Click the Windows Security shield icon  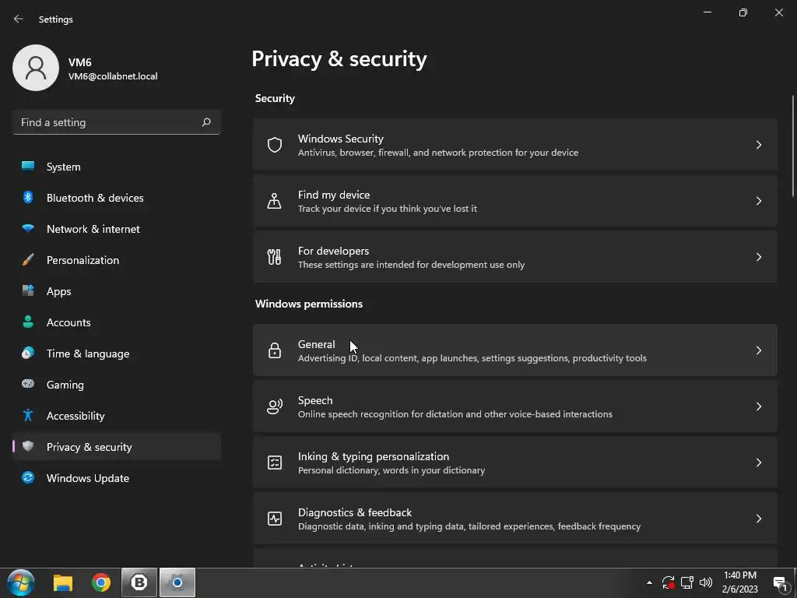pyautogui.click(x=274, y=145)
